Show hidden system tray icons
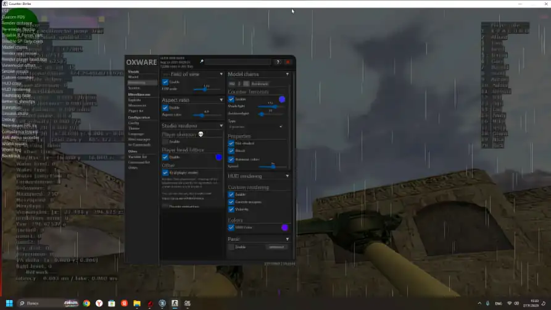This screenshot has width=551, height=310. pos(479,303)
